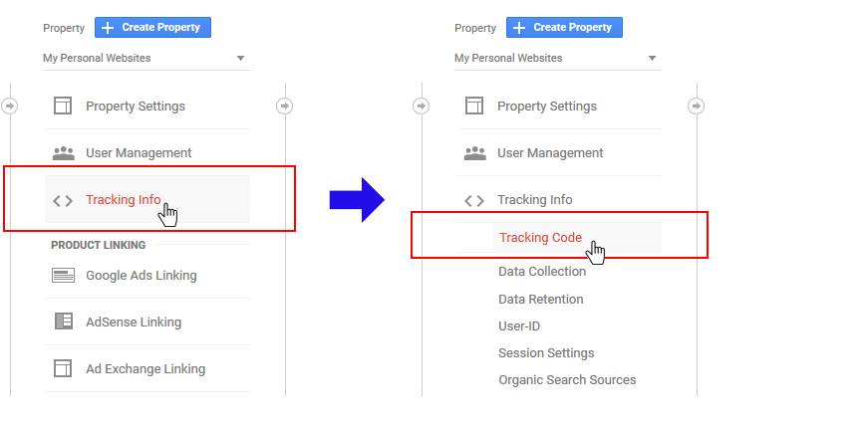Click the Google Ads Linking icon
The height and width of the screenshot is (428, 862).
[x=63, y=276]
